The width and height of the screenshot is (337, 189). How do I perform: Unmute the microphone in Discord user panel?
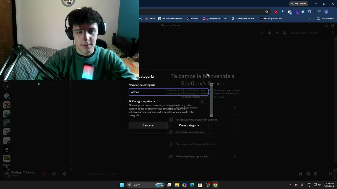point(44,174)
